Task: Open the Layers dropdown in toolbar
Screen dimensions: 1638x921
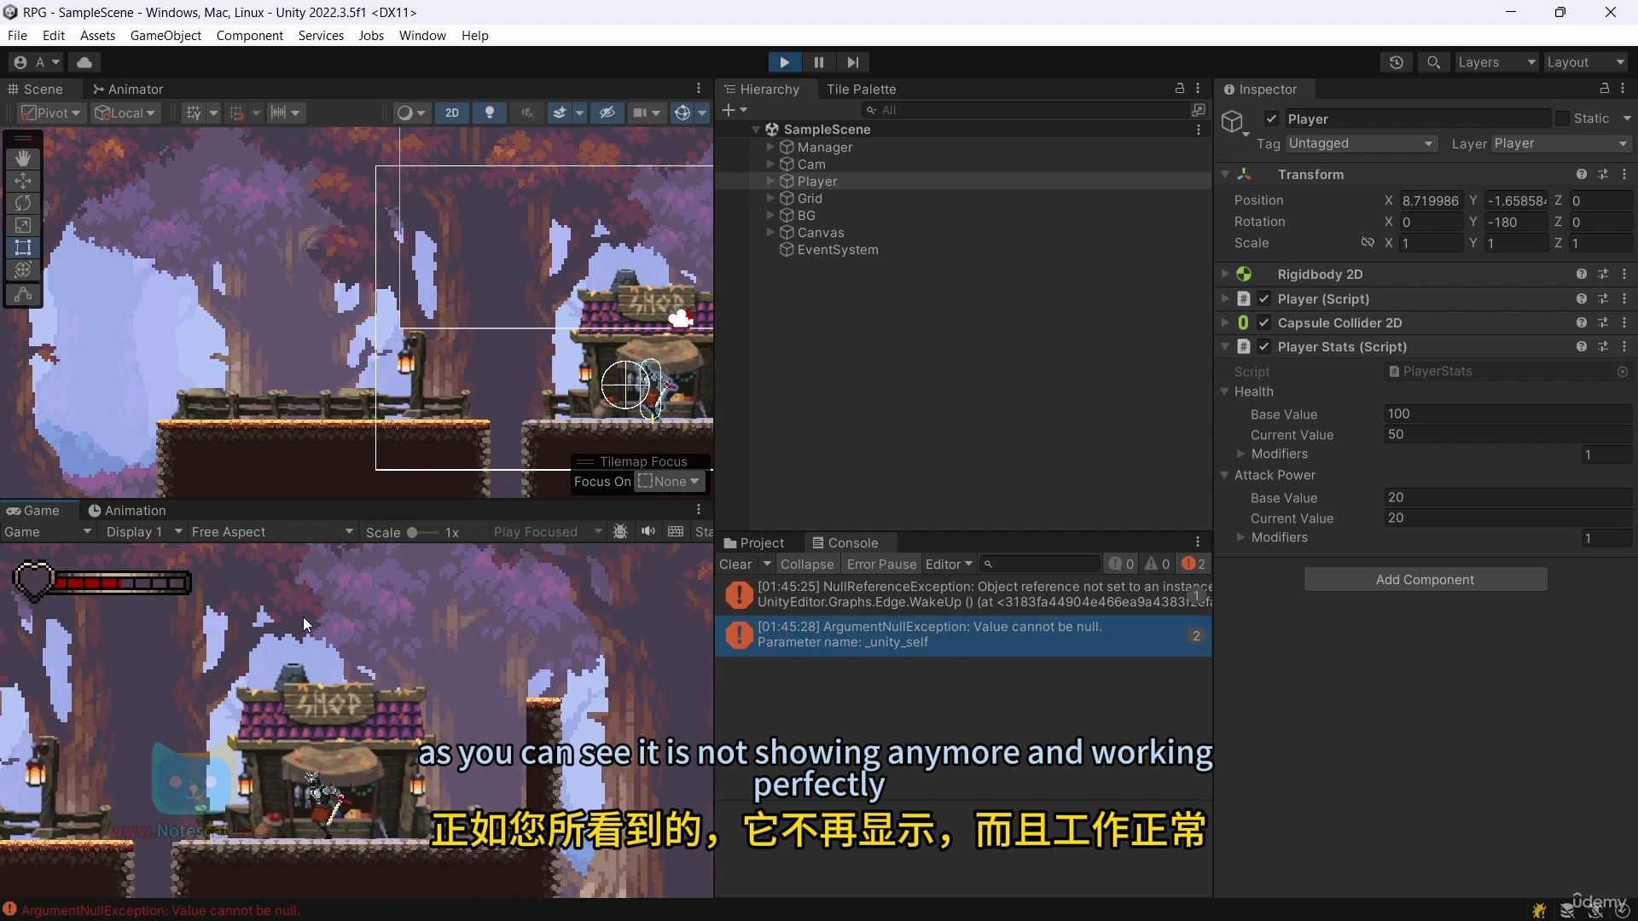Action: coord(1496,62)
